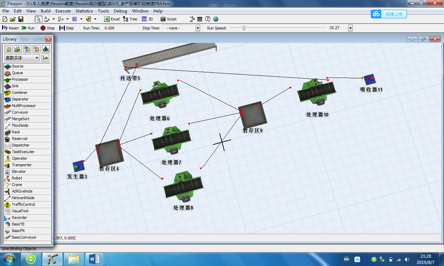The height and width of the screenshot is (266, 444).
Task: Toggle the Library text label button
Action: [45, 58]
